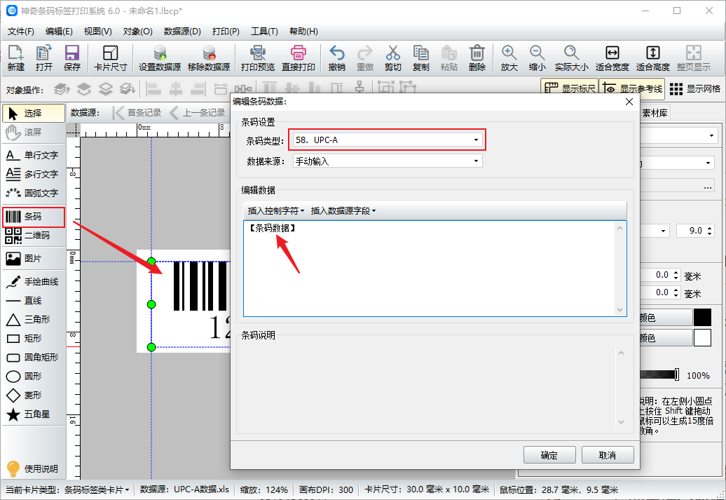Toggle 显示网格 show grid
Image resolution: width=726 pixels, height=500 pixels.
(695, 88)
